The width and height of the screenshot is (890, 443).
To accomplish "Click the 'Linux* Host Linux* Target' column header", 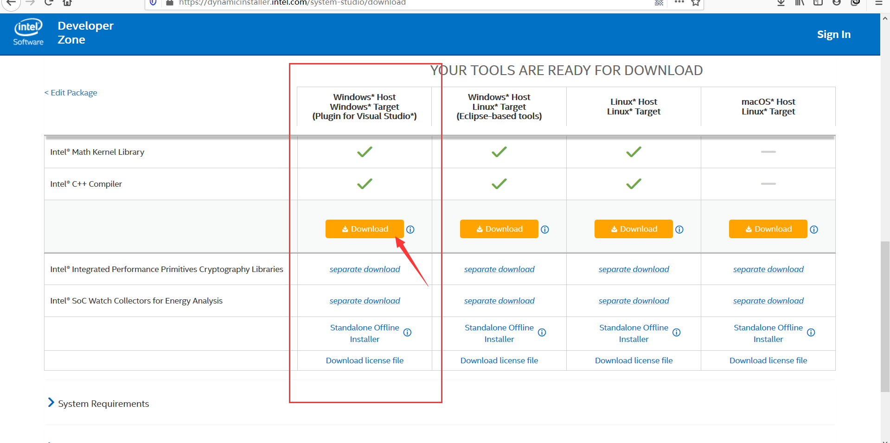I will (634, 107).
